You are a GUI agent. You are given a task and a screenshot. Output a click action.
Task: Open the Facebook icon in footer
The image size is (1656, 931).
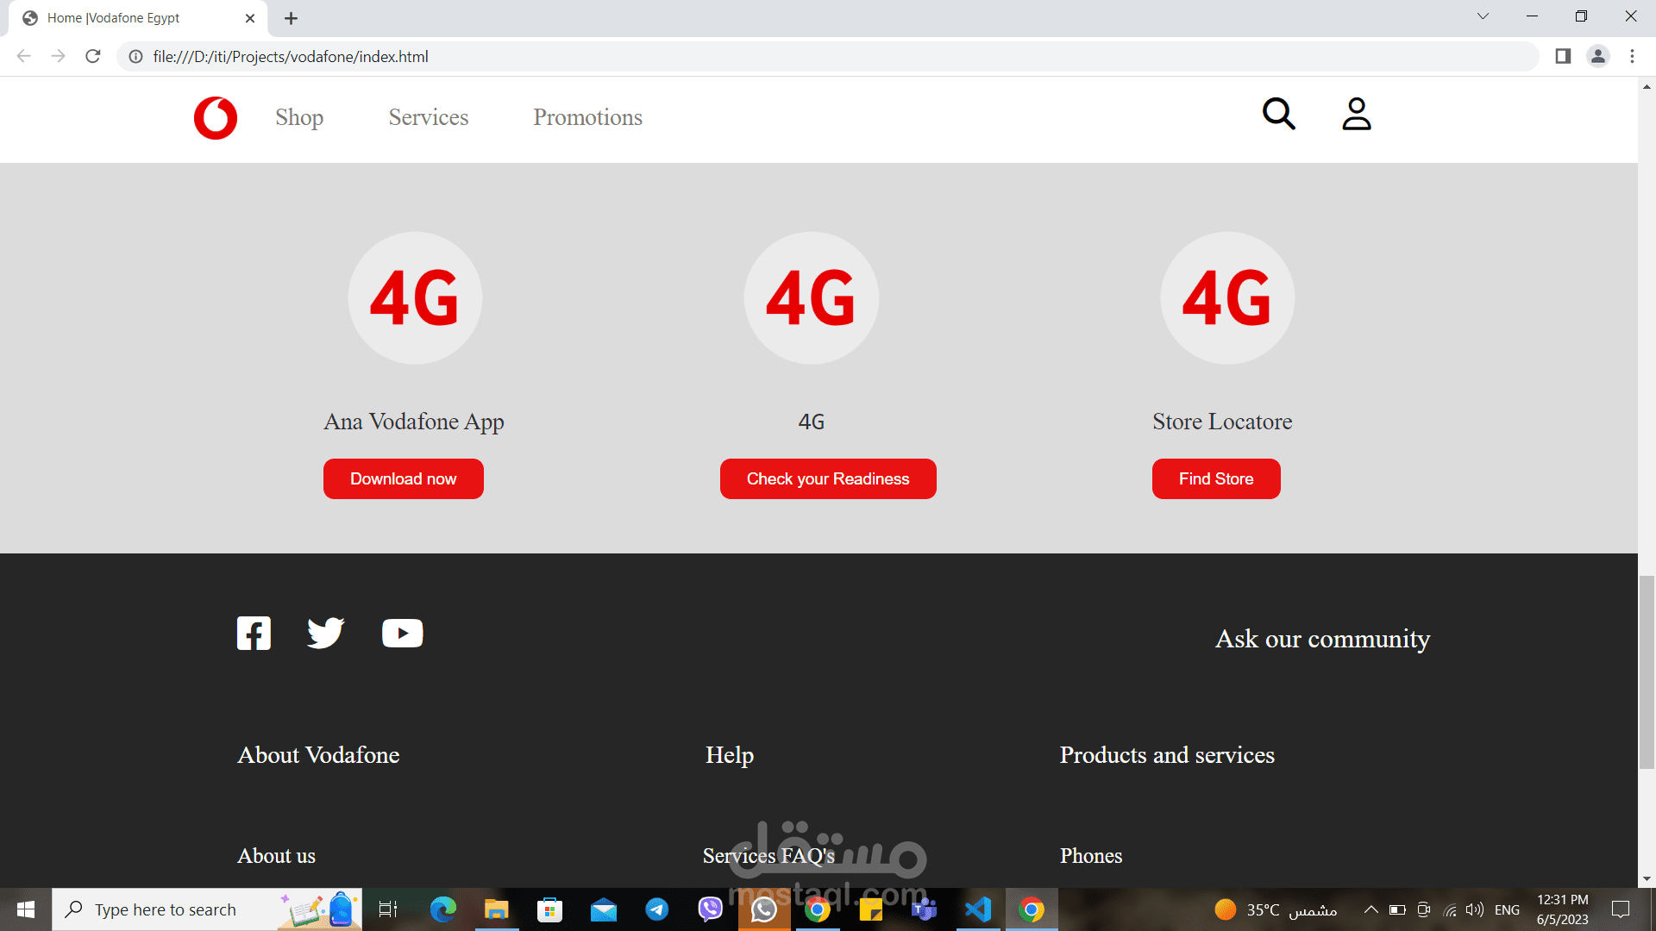[x=254, y=634]
